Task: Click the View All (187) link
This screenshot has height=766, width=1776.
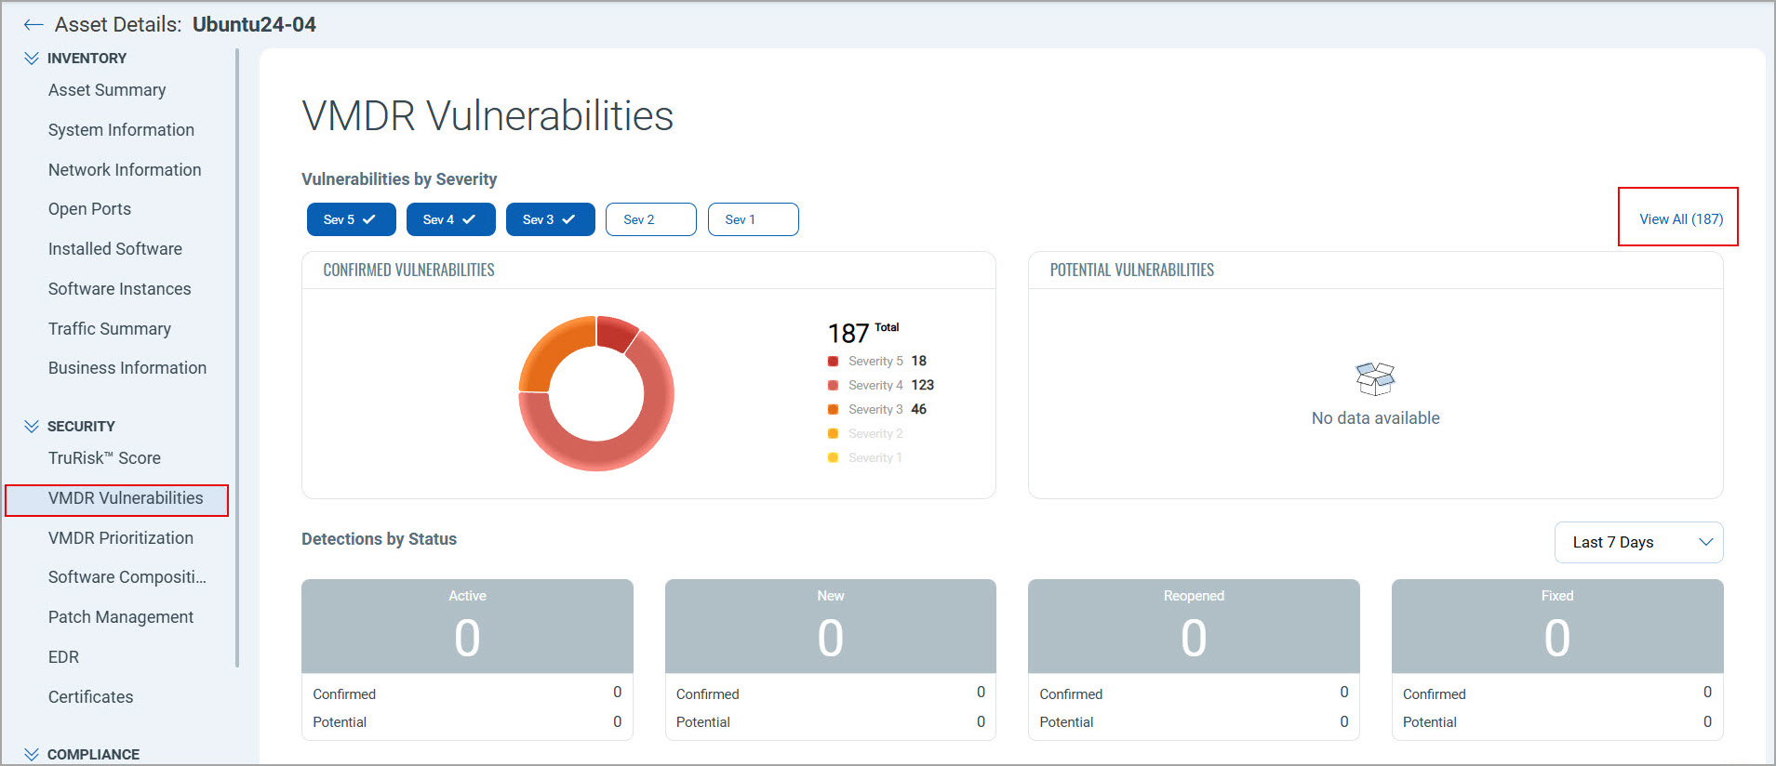Action: [x=1680, y=219]
